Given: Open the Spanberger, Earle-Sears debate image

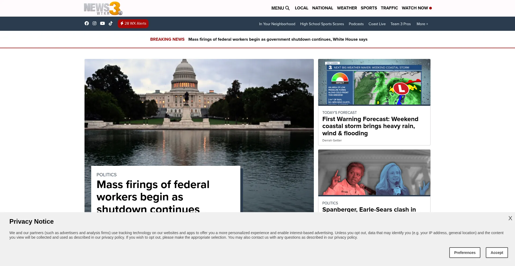Looking at the screenshot, I should tap(374, 173).
